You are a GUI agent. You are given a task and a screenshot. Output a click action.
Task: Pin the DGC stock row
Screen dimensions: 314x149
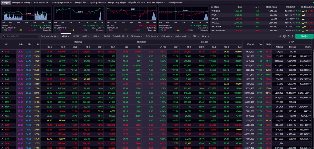point(2,70)
